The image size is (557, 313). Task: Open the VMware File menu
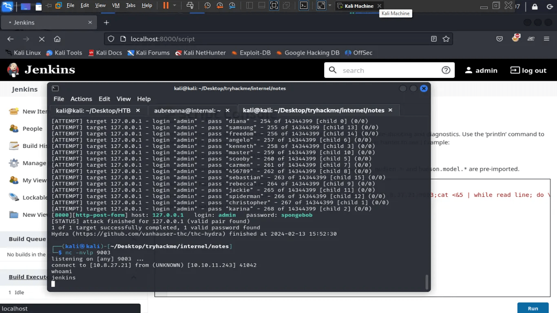[x=71, y=5]
